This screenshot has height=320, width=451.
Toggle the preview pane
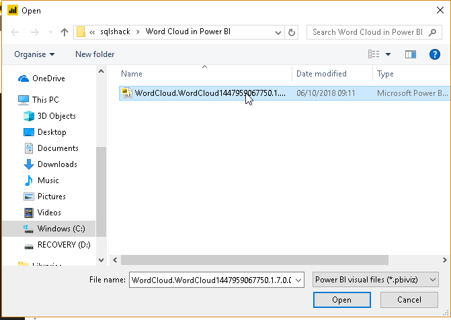(411, 54)
